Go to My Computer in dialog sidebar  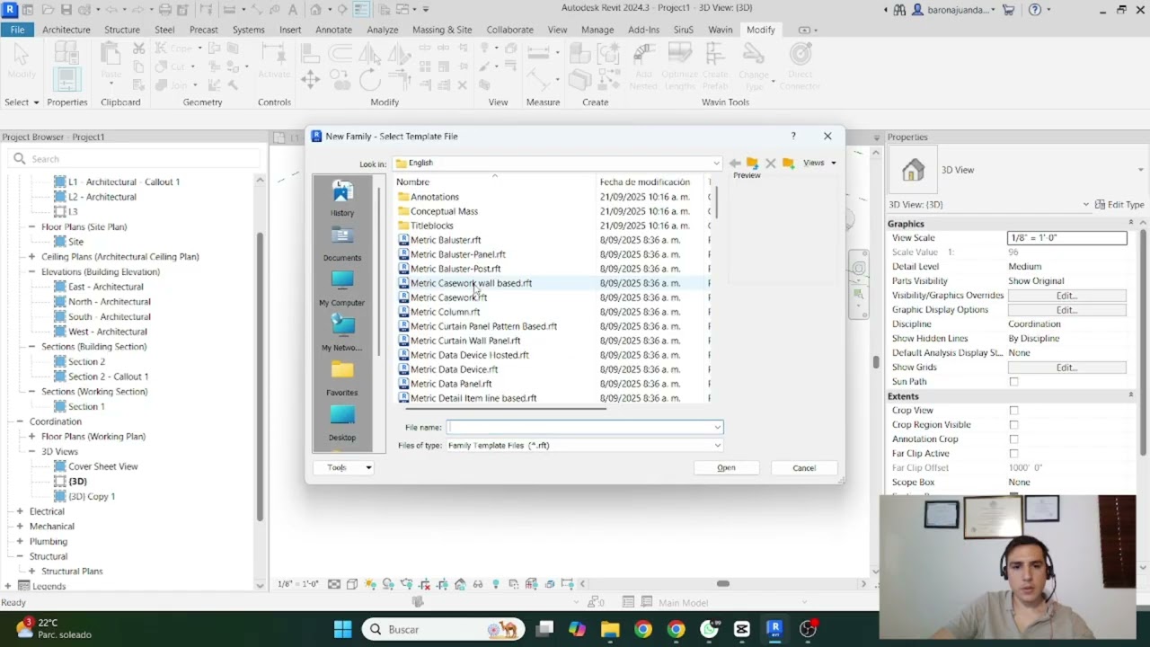(x=342, y=288)
